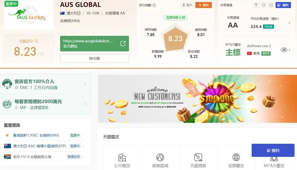Click the compensation seal badge icon
The height and width of the screenshot is (170, 297).
(x=7, y=104)
